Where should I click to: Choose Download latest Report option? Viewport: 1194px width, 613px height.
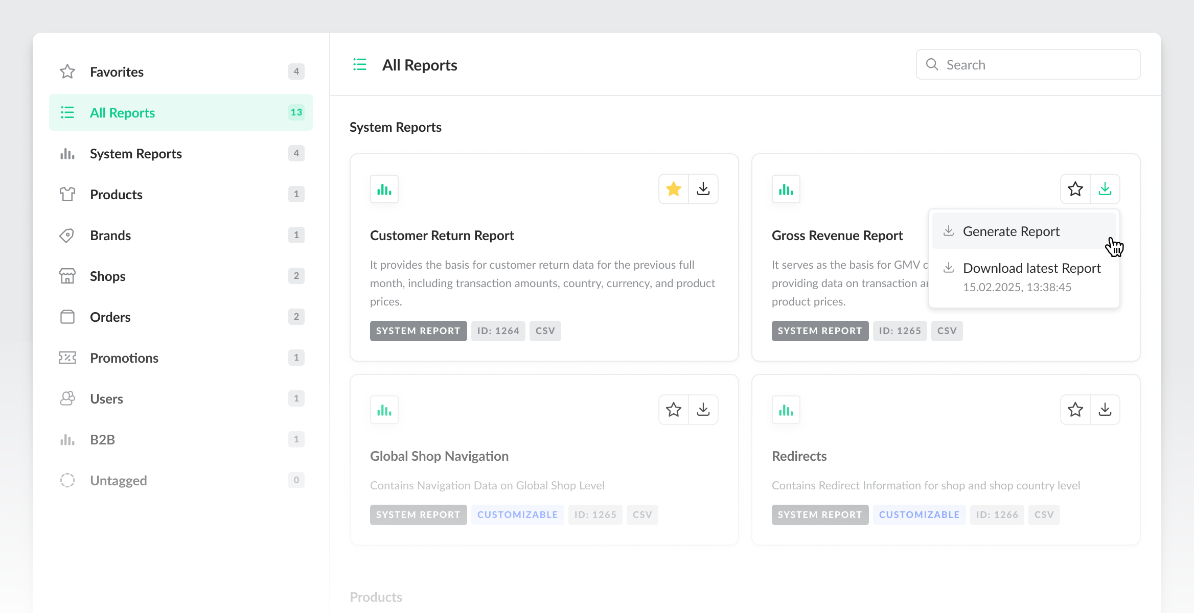pyautogui.click(x=1031, y=268)
